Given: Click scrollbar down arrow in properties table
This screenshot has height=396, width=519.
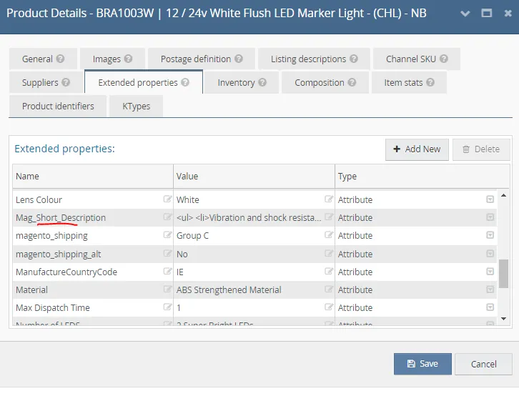Looking at the screenshot, I should [x=504, y=319].
